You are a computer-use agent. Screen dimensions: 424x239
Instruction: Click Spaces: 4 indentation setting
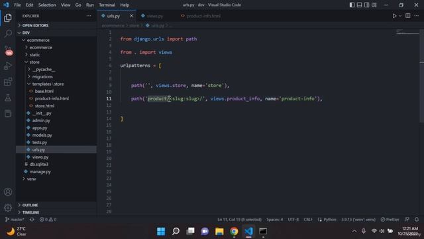tap(275, 220)
